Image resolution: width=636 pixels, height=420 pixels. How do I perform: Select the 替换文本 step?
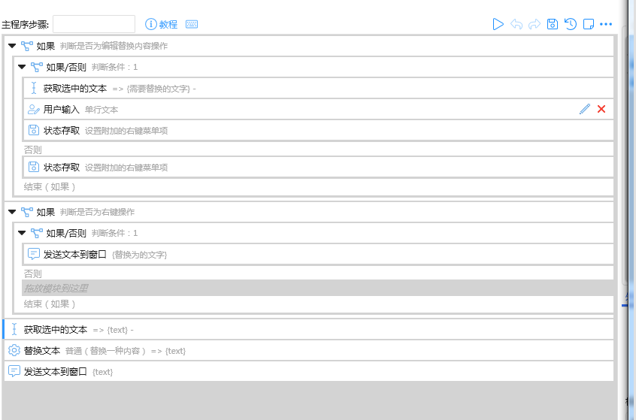point(42,350)
